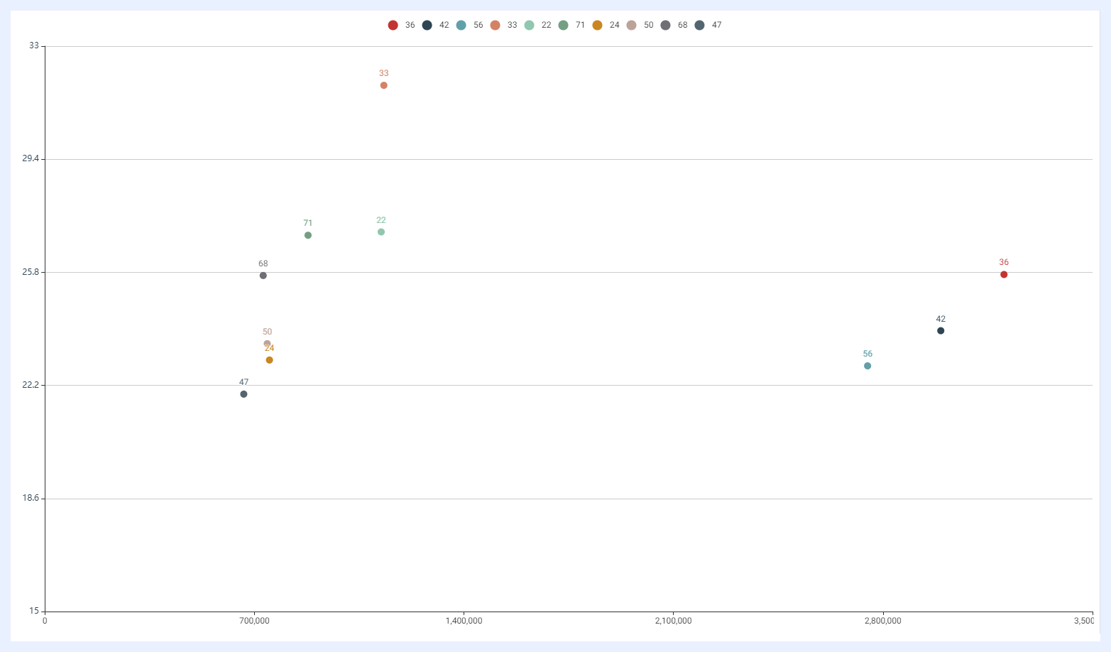Select the topmost scatter point labeled 33
Viewport: 1111px width, 652px height.
384,85
